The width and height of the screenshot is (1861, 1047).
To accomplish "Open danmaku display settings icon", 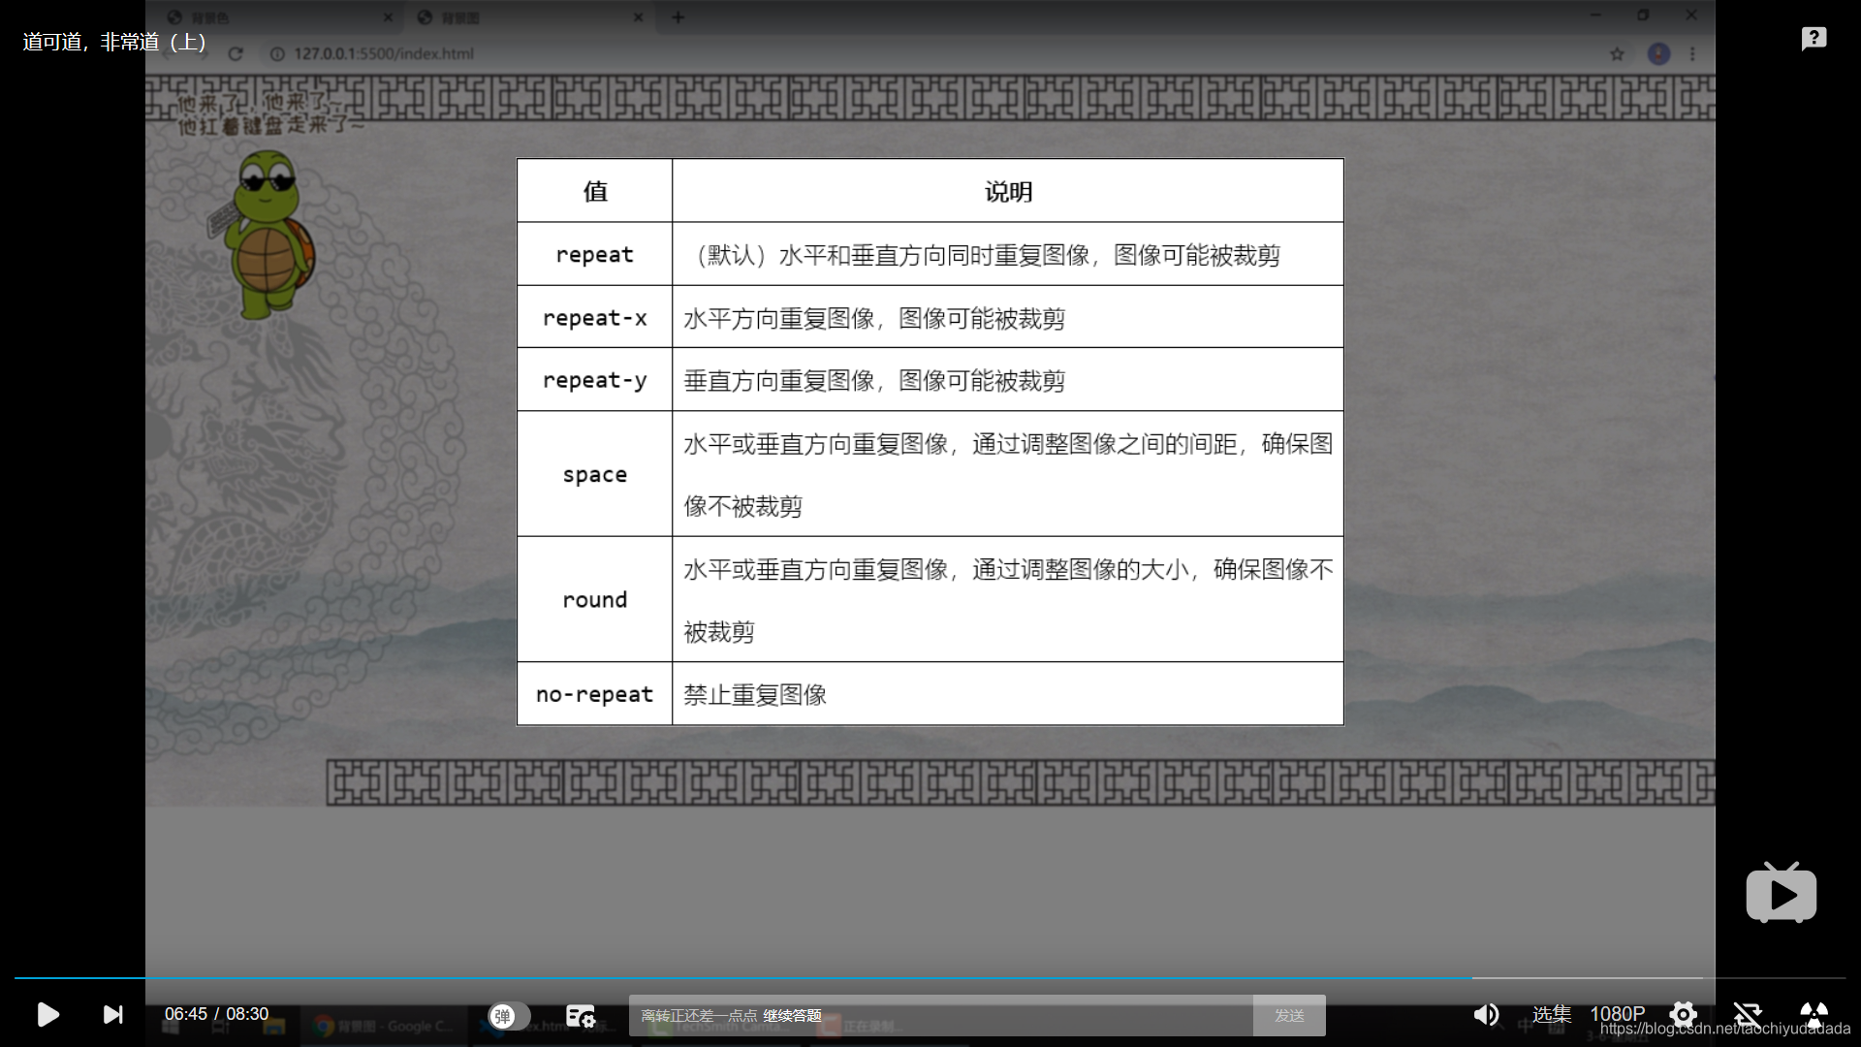I will 580,1015.
